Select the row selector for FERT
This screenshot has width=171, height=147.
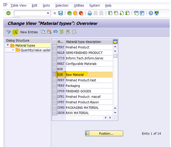(55, 47)
